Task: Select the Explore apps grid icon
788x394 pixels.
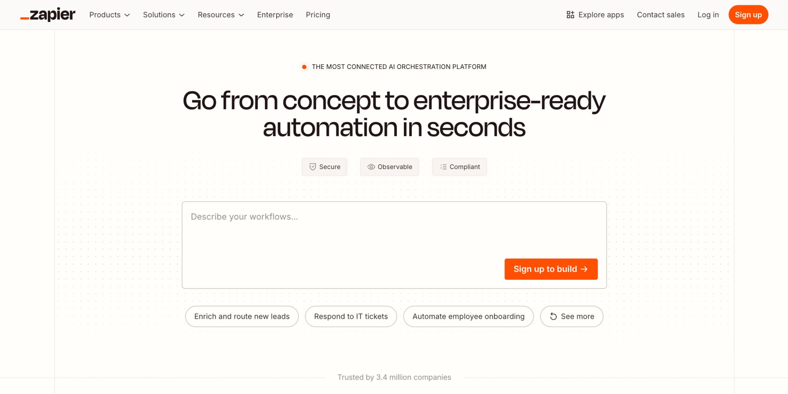Action: point(570,14)
